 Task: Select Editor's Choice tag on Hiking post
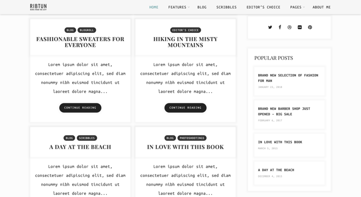[185, 30]
